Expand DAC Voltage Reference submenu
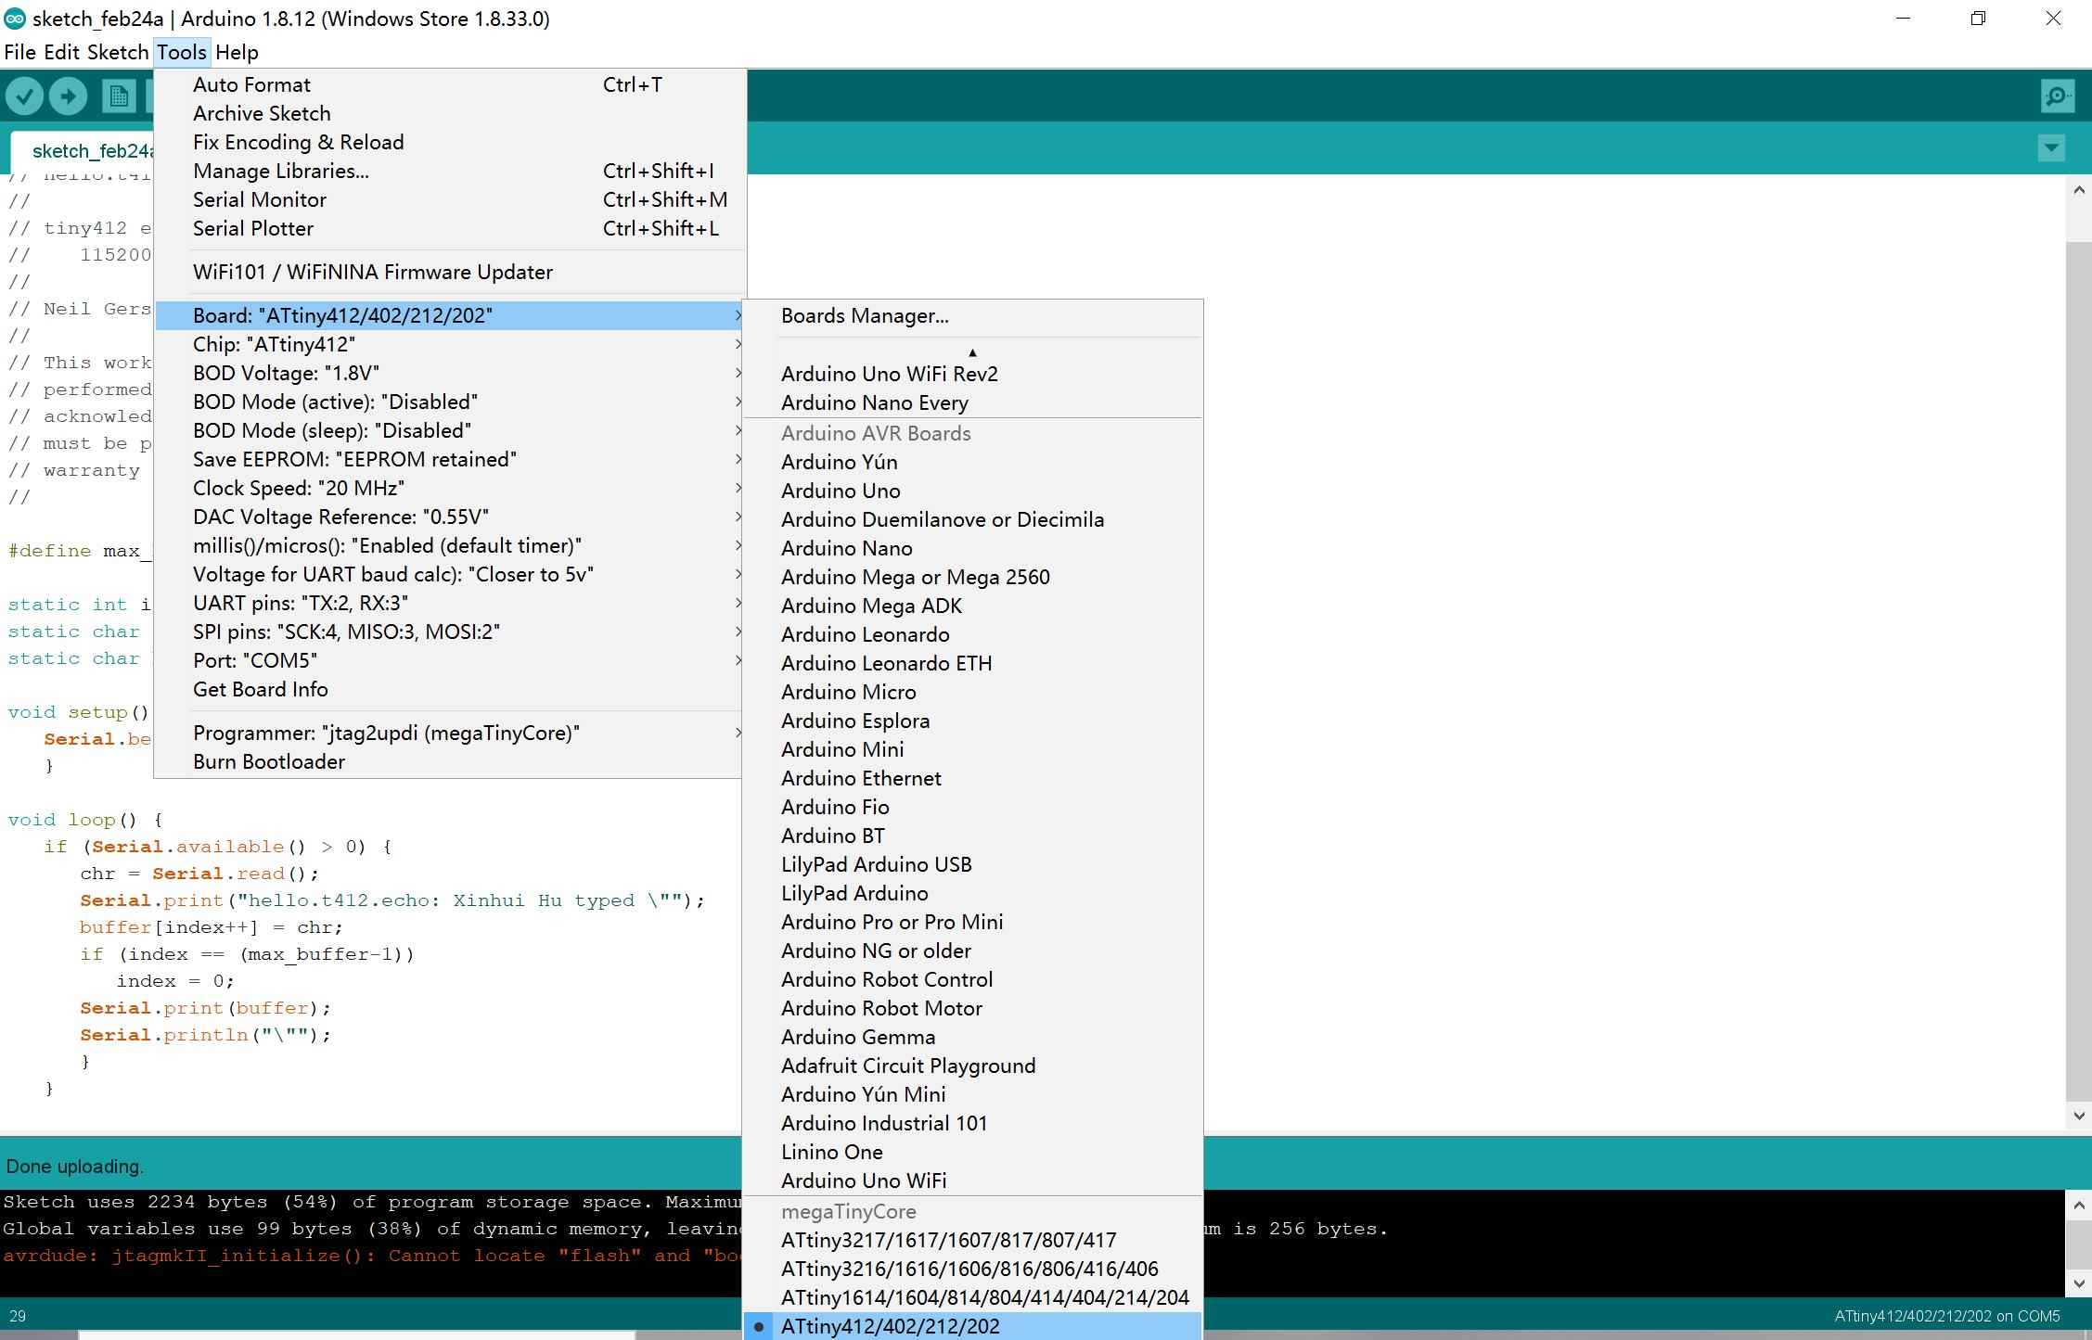This screenshot has height=1340, width=2092. (x=450, y=517)
